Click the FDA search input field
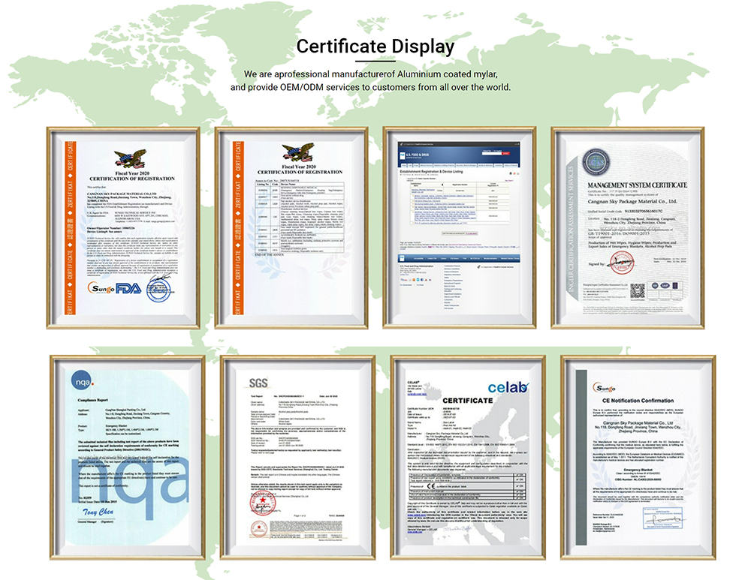 coord(492,153)
